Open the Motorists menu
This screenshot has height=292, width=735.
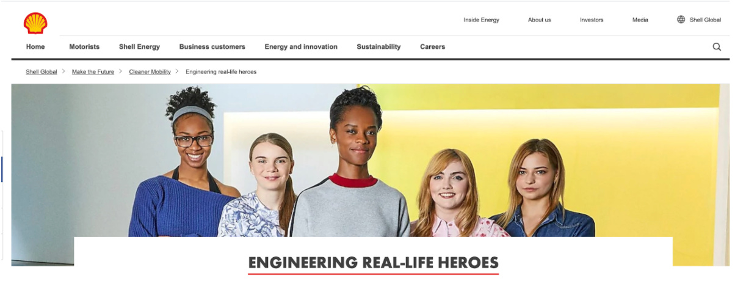click(84, 46)
